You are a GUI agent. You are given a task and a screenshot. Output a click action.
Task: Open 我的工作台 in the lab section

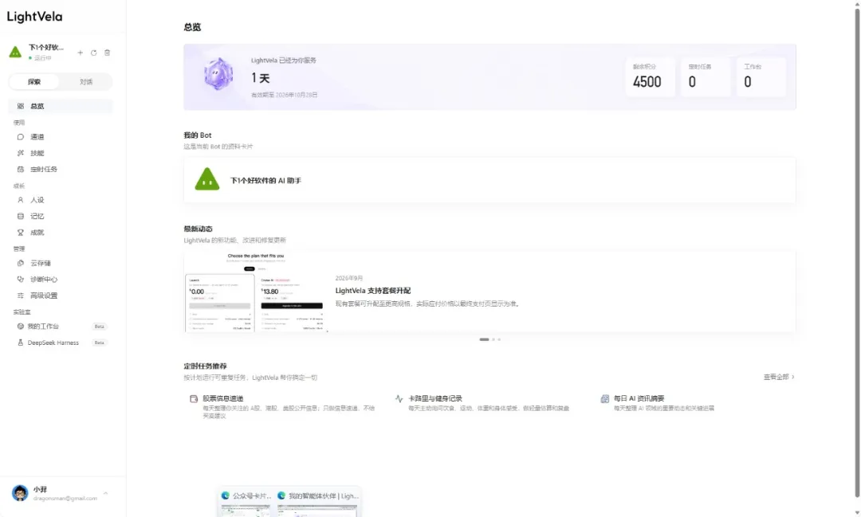tap(61, 326)
